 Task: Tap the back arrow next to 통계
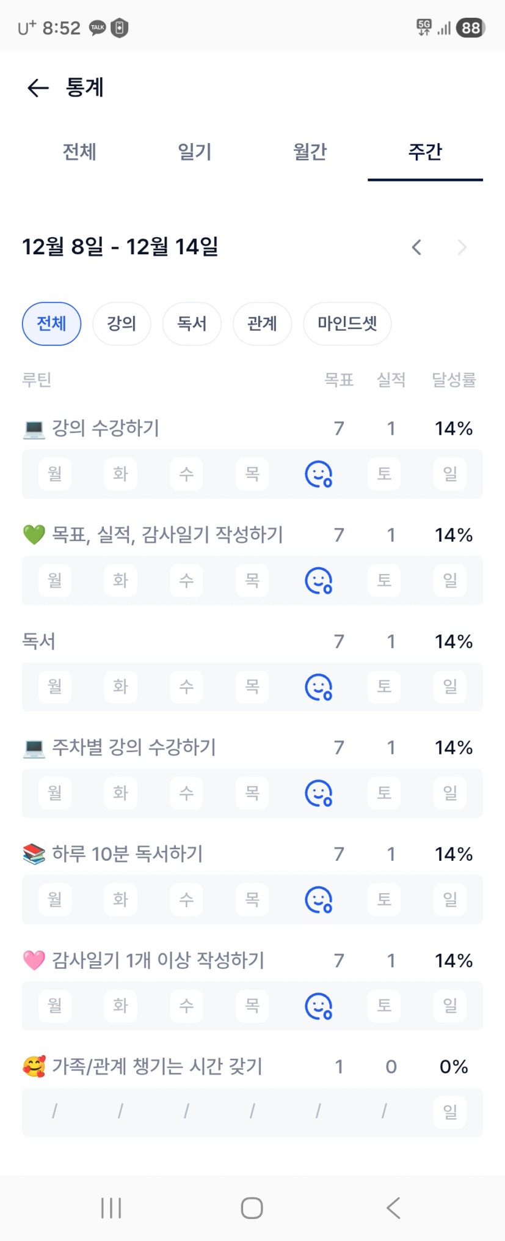[x=38, y=88]
